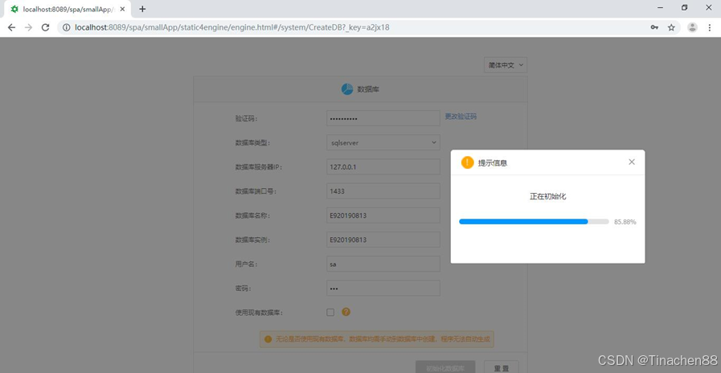Click the orange help question mark icon
Screen dimensions: 721x373
point(346,312)
